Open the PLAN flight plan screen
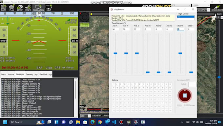Image resolution: width=223 pixels, height=126 pixels. 12,8
